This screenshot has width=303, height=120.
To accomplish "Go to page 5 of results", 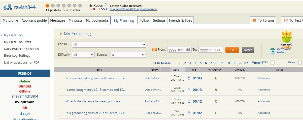I will pyautogui.click(x=201, y=63).
